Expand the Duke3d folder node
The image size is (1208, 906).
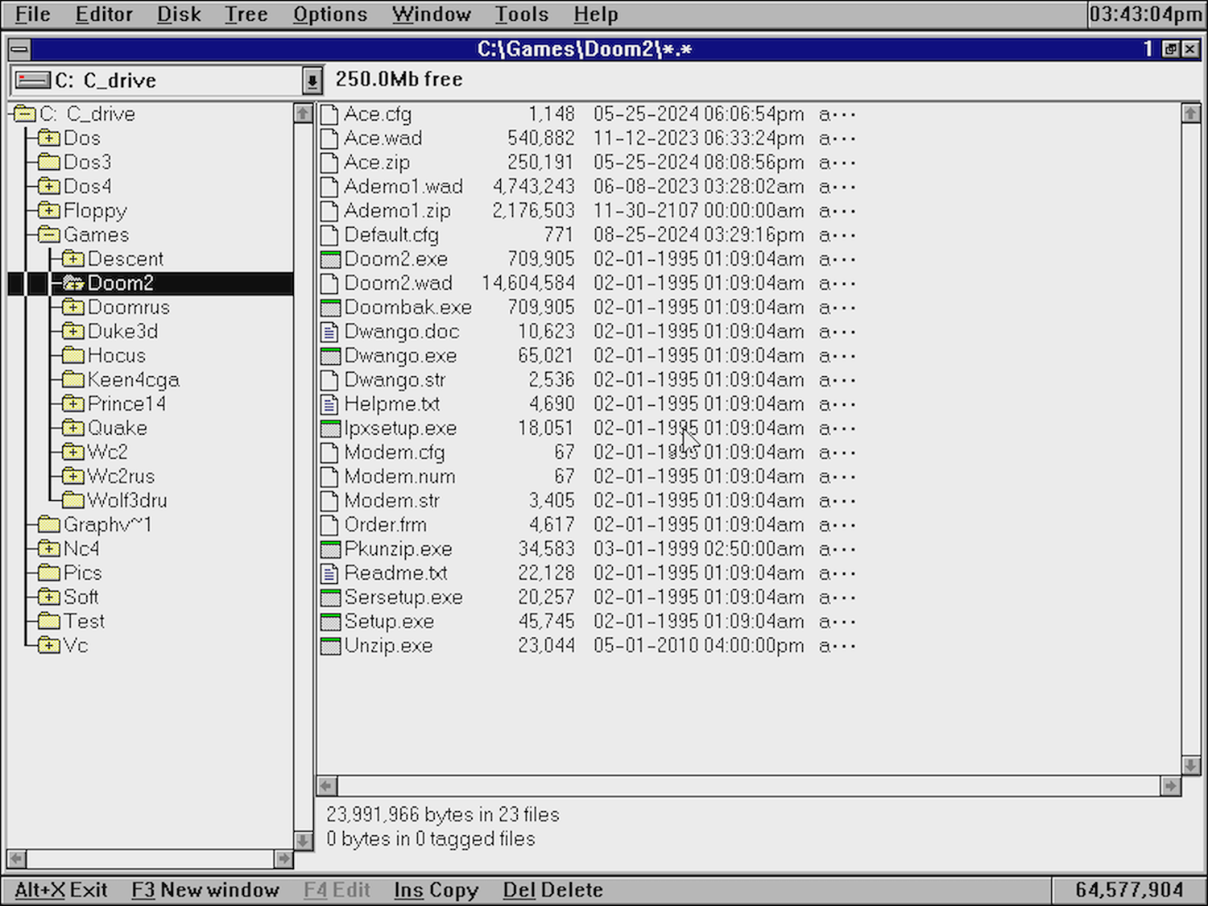(73, 332)
